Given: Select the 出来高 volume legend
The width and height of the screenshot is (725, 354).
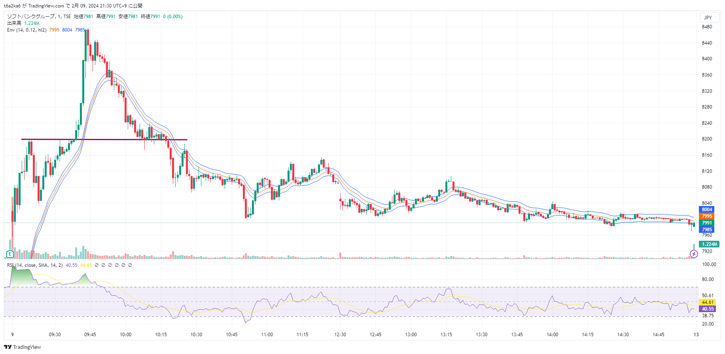Looking at the screenshot, I should [x=14, y=23].
